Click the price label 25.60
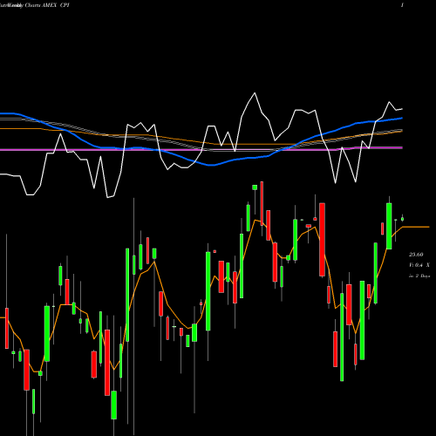 point(416,255)
